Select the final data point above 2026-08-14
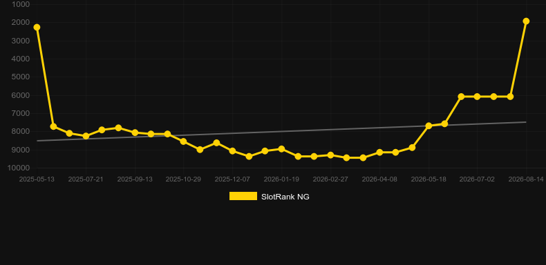Screen dimensions: 546x265 coord(526,21)
